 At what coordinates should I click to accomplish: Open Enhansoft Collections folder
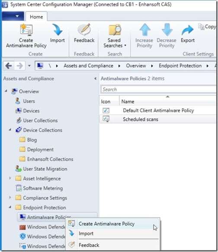click(50, 159)
